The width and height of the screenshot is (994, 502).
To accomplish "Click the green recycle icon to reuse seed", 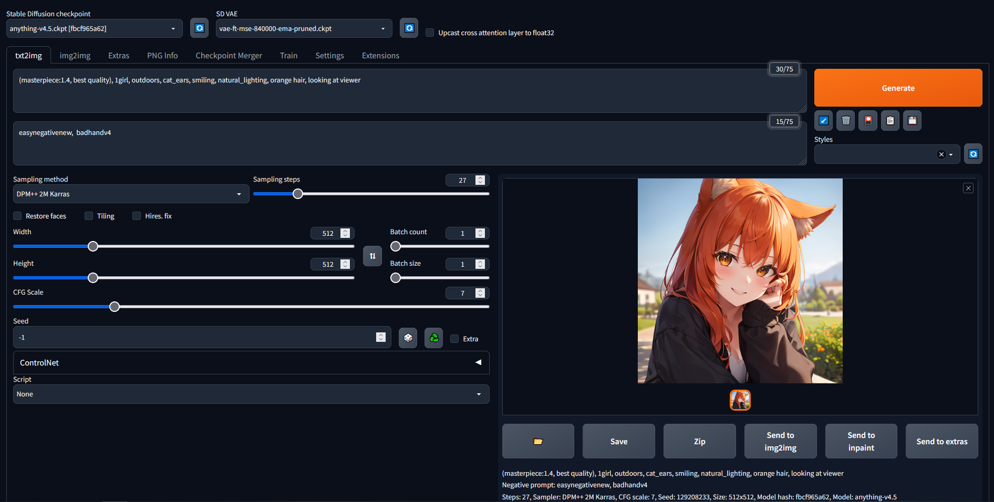I will tap(434, 338).
